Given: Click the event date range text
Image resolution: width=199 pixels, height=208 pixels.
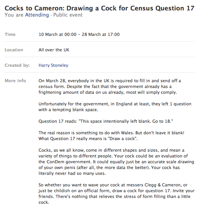Looking at the screenshot, I should click(79, 34).
